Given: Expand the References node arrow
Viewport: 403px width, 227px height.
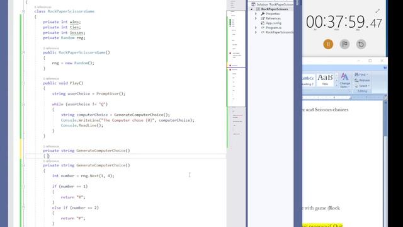Looking at the screenshot, I should 256,18.
